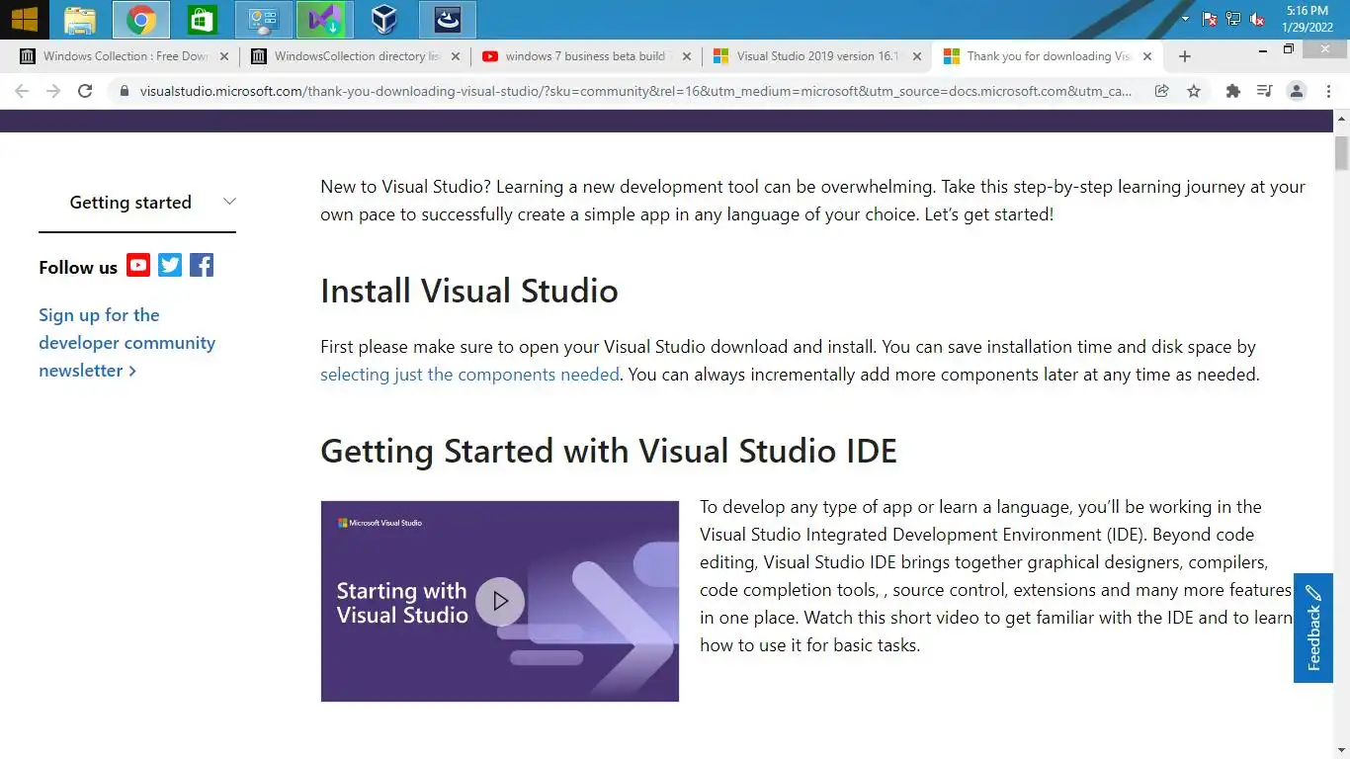The height and width of the screenshot is (759, 1350).
Task: View site information via the lock icon
Action: click(x=124, y=91)
